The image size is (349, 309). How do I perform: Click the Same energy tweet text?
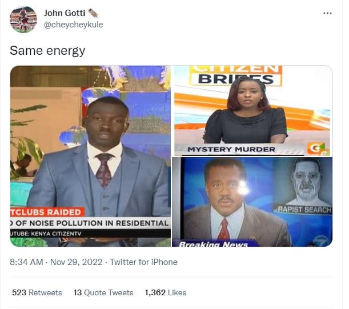click(47, 50)
